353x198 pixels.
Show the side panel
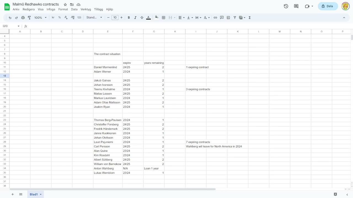coord(347,194)
